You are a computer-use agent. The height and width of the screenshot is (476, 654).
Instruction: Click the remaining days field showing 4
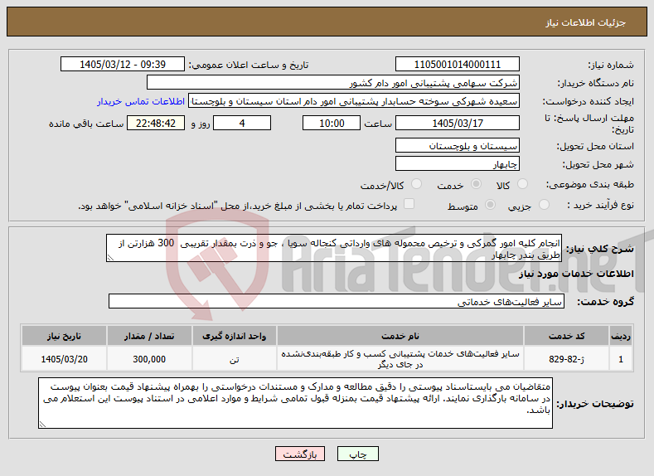242,123
